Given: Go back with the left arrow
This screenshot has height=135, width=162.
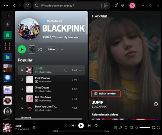Looking at the screenshot, I should pos(14,6).
